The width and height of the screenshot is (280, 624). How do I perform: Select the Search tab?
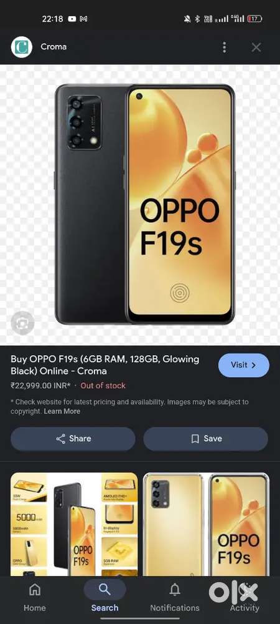pos(105,597)
